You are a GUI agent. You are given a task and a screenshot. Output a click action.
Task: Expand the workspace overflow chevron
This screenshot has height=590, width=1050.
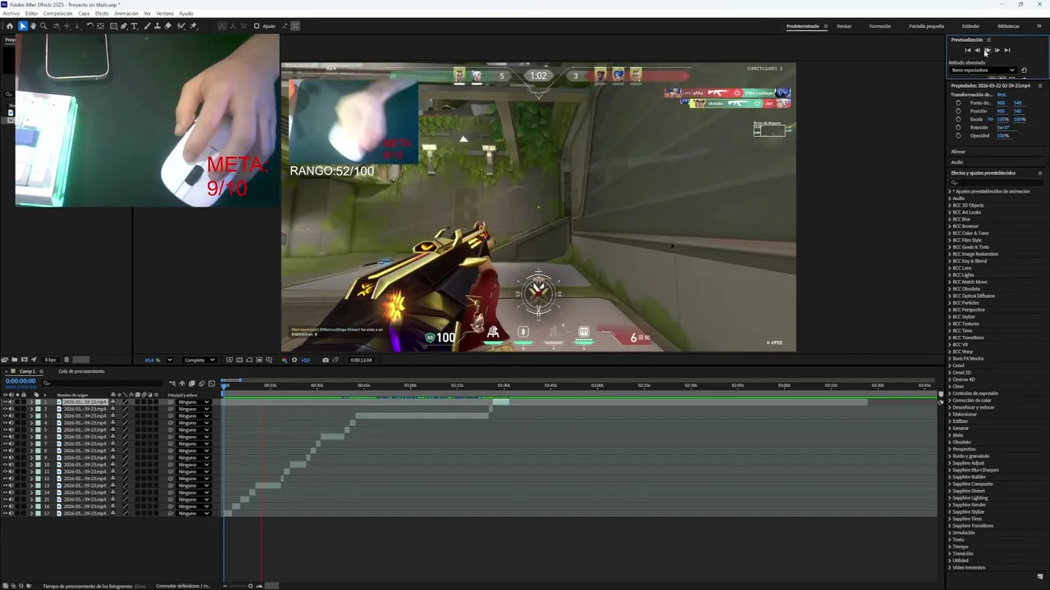tap(1039, 25)
